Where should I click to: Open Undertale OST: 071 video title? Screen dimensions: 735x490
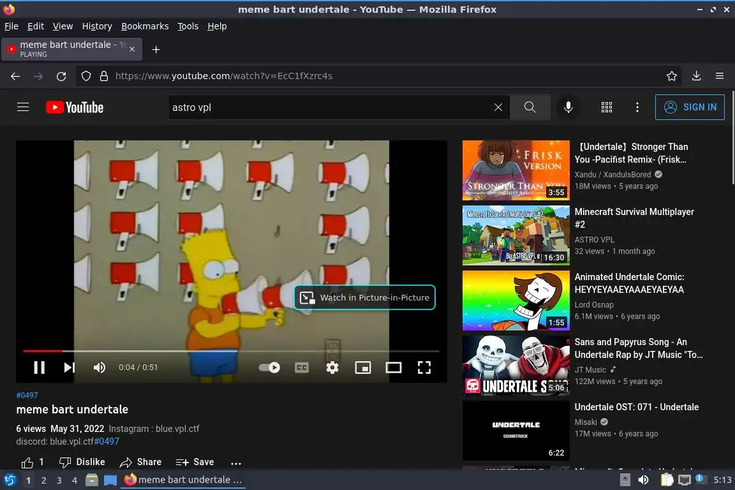(637, 407)
